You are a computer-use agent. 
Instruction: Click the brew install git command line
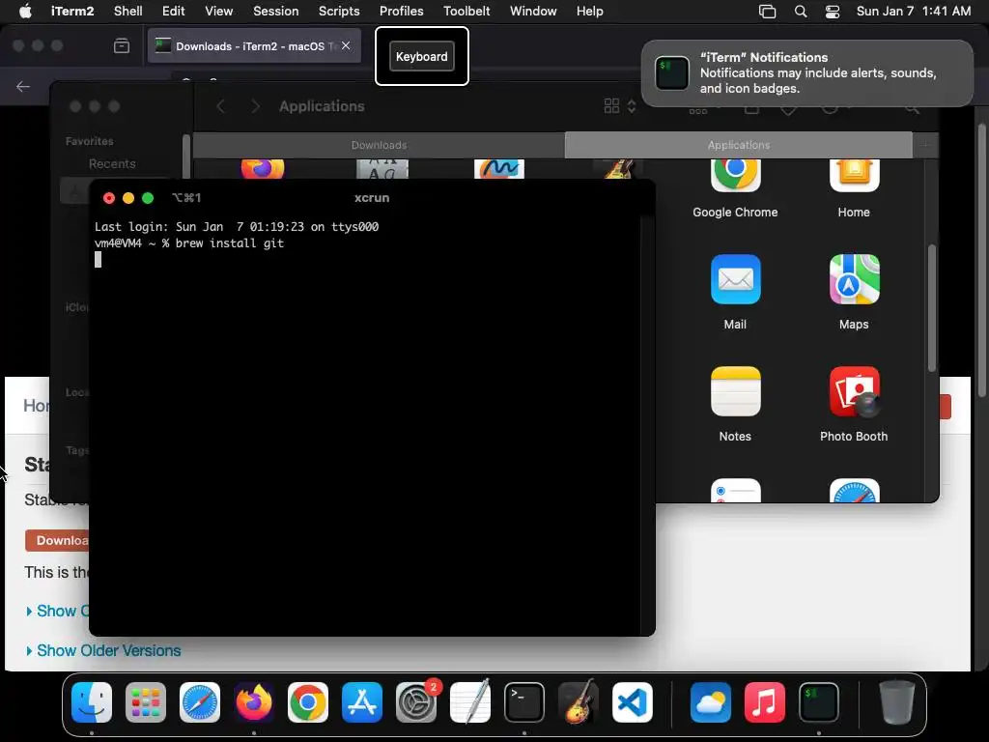coord(189,243)
